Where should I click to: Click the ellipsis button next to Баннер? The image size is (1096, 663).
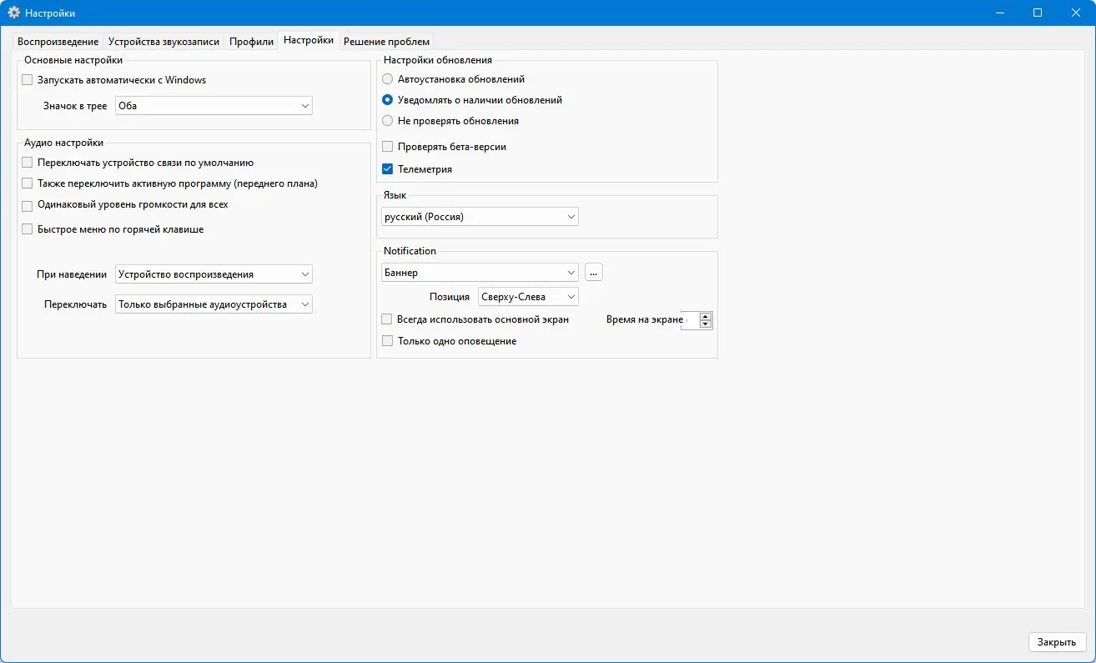pos(593,273)
